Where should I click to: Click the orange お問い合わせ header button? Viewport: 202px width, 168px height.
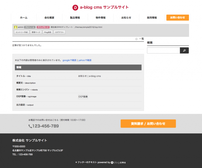coord(177,18)
